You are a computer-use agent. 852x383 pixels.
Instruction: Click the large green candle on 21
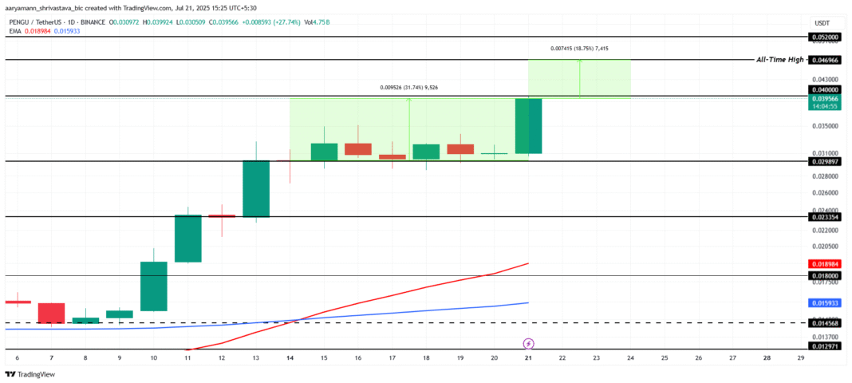pyautogui.click(x=529, y=125)
